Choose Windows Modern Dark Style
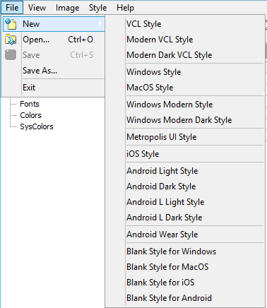The width and height of the screenshot is (267, 308). [x=185, y=120]
